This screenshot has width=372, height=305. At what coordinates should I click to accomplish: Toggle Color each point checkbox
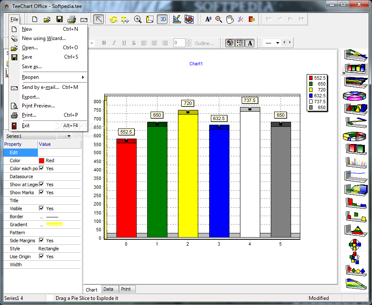41,168
